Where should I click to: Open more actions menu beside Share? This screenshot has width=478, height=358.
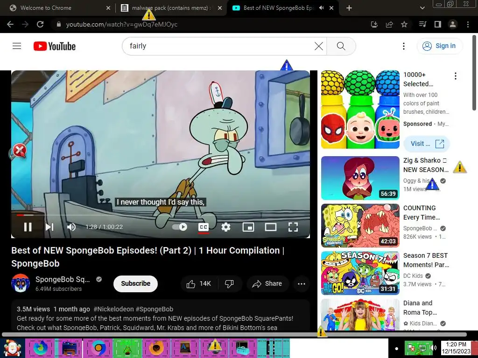(x=302, y=284)
